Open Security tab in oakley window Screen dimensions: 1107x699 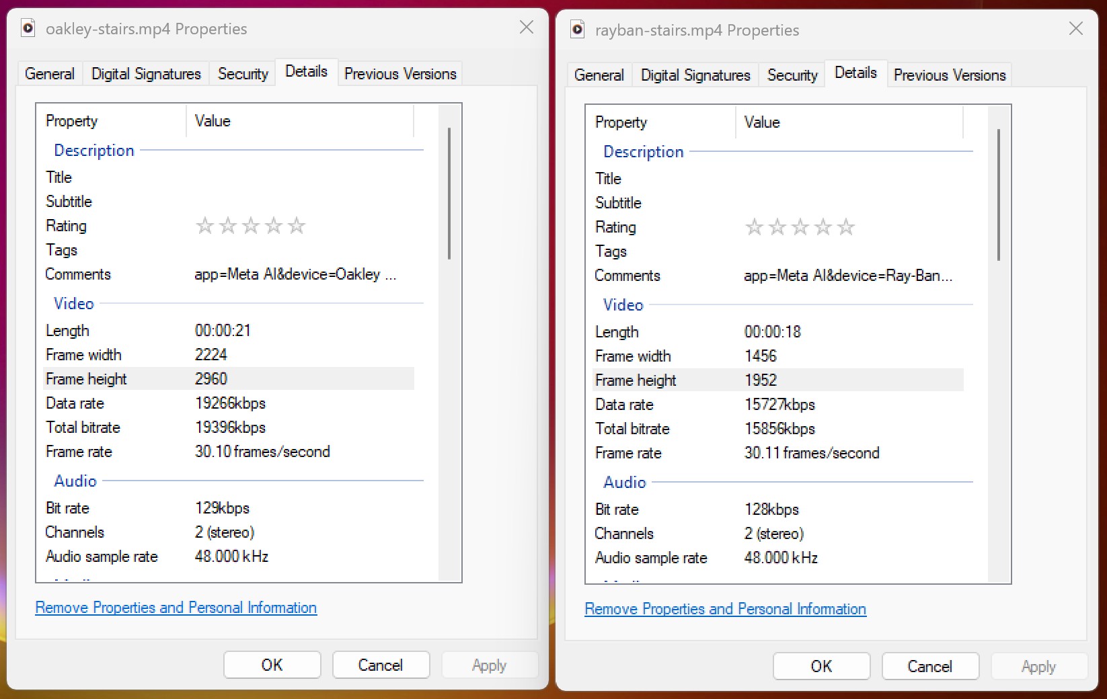coord(243,73)
